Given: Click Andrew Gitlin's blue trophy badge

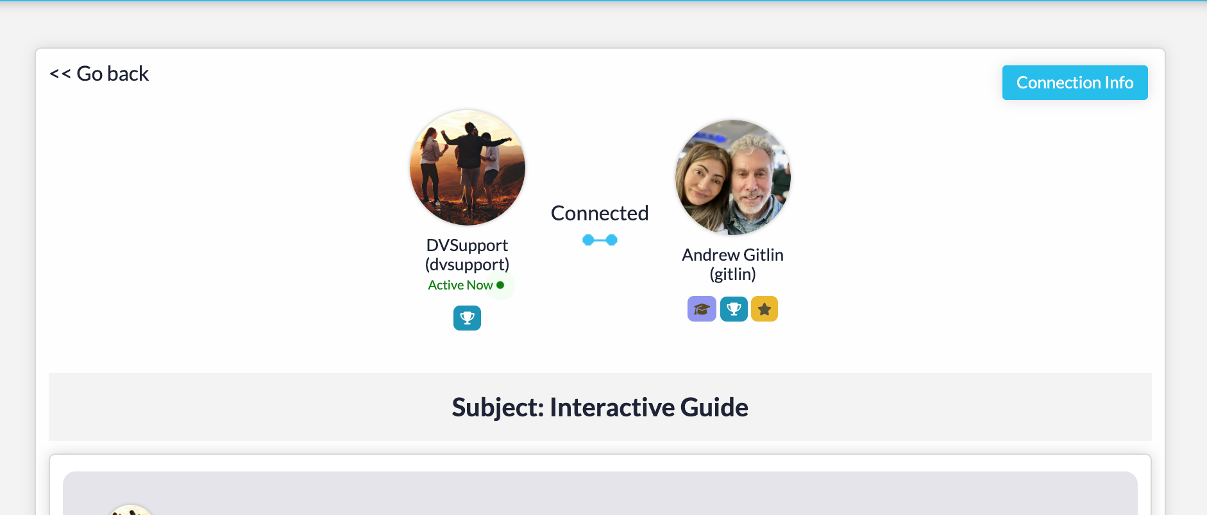Looking at the screenshot, I should tap(734, 309).
